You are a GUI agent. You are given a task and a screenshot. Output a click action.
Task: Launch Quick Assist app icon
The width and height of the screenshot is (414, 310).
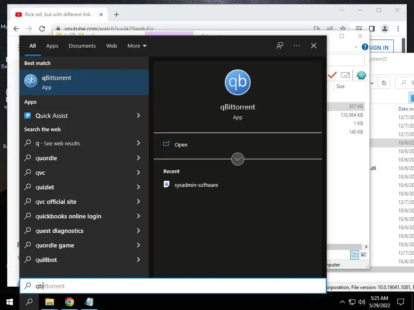[x=27, y=115]
